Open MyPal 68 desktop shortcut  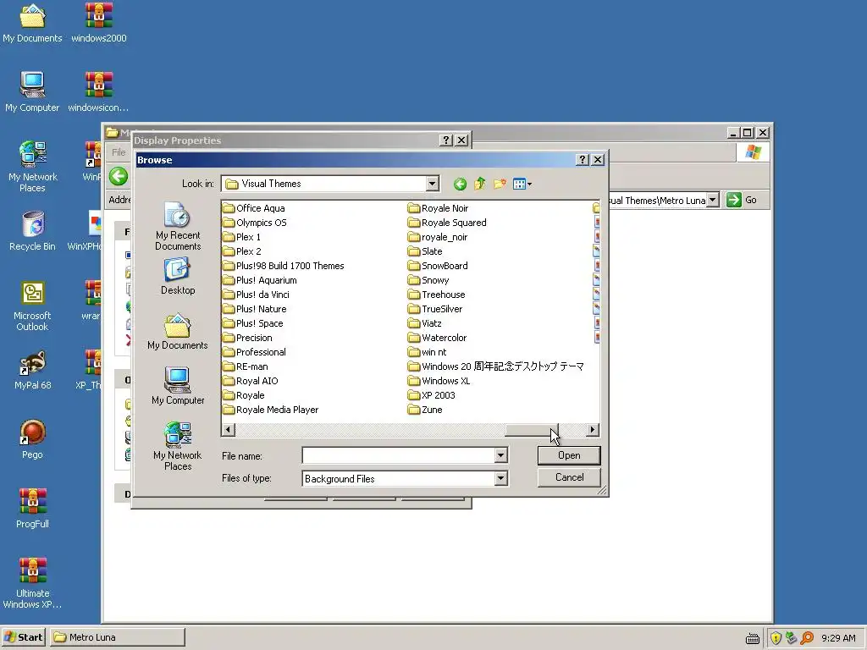32,370
